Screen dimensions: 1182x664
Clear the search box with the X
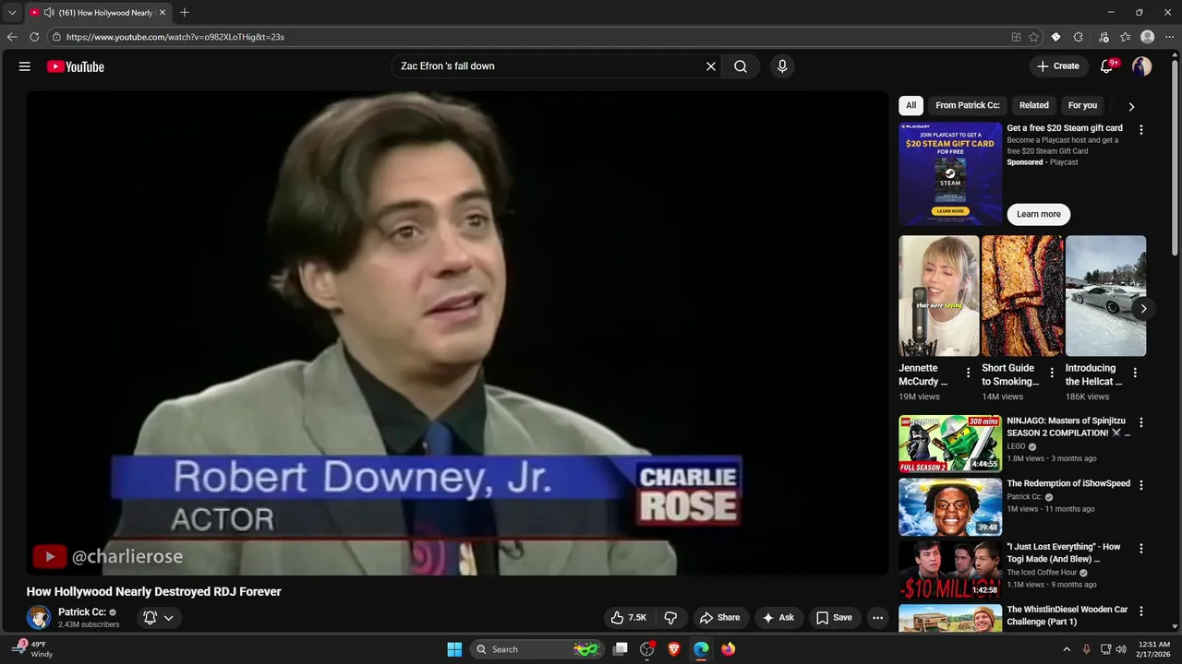pos(711,66)
